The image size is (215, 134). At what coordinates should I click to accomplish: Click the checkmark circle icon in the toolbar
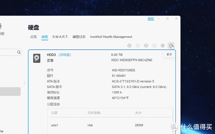[x=154, y=46]
